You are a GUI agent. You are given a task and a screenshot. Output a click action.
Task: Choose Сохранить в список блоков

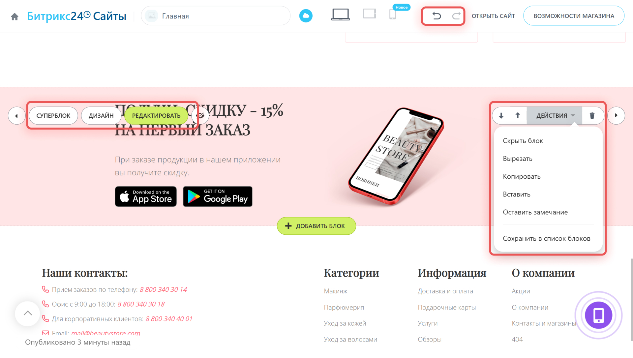pyautogui.click(x=547, y=238)
